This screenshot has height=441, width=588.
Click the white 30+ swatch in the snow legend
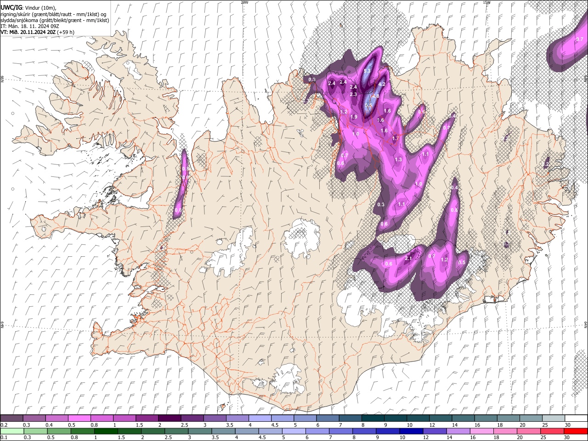pyautogui.click(x=577, y=418)
